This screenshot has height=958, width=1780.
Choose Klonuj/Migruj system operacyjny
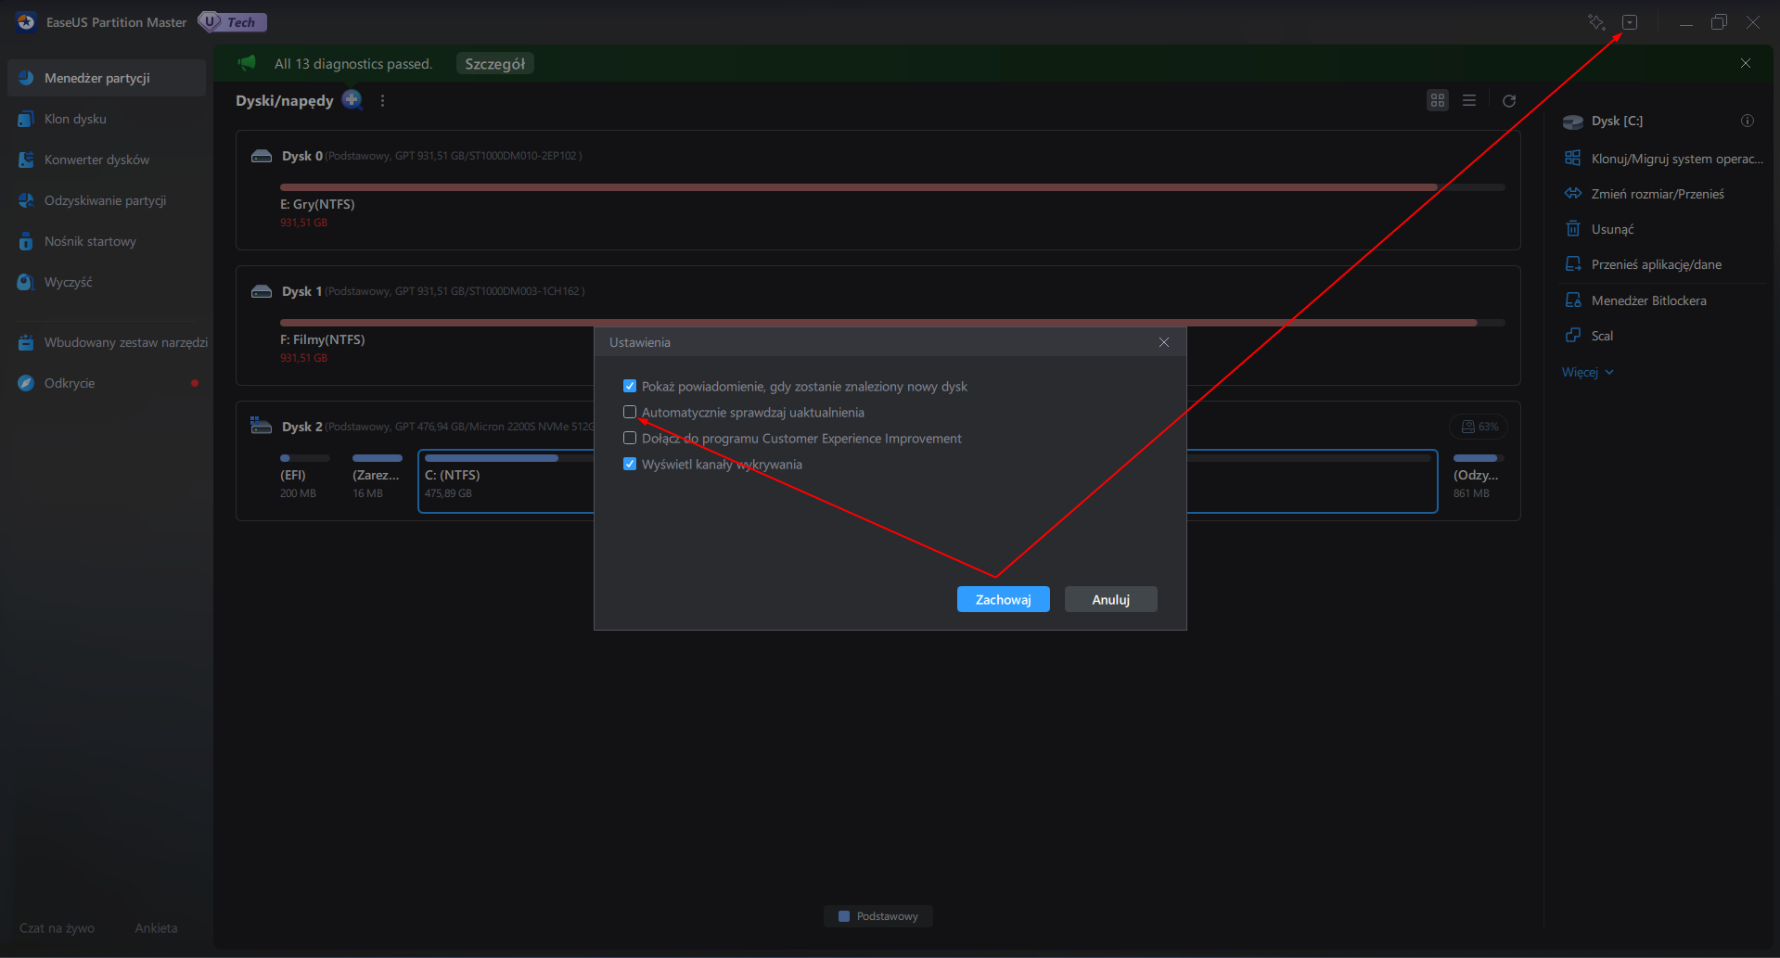point(1664,159)
